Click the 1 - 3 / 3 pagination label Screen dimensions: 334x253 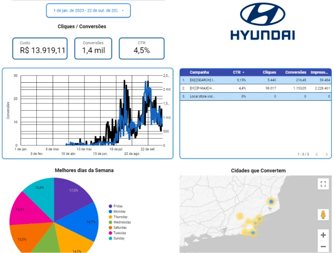click(x=303, y=154)
